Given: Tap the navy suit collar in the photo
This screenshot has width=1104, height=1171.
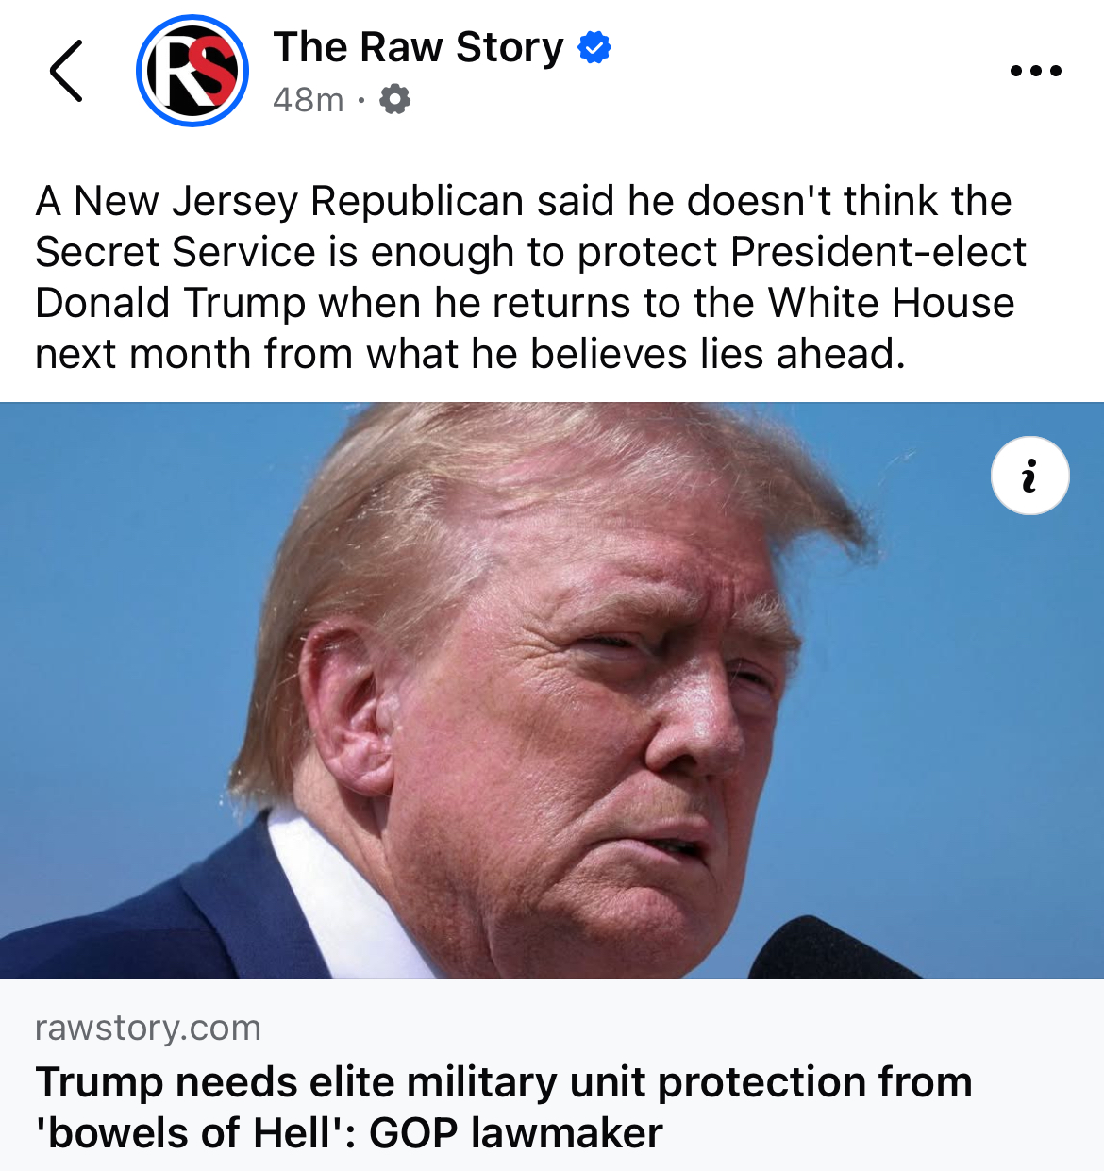Looking at the screenshot, I should point(245,906).
